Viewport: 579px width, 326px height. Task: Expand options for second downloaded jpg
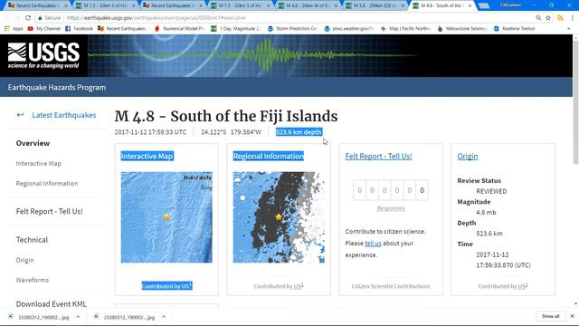point(164,317)
